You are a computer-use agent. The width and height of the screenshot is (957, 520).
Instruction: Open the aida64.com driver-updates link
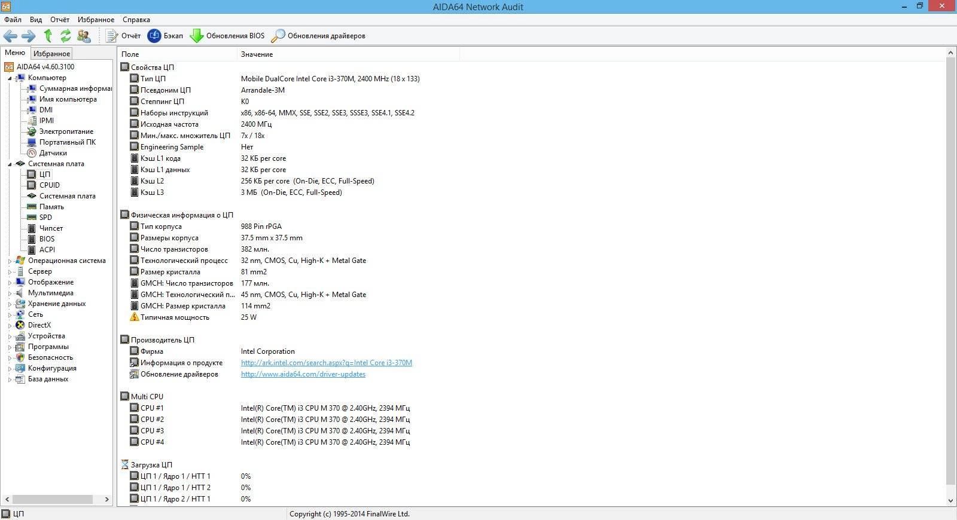tap(303, 374)
